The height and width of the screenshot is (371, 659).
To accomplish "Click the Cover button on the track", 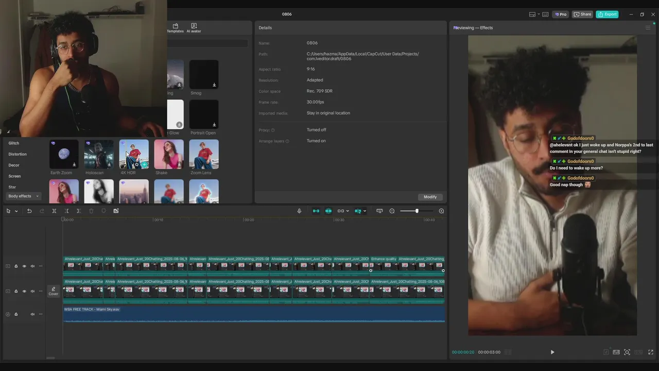I will (x=53, y=291).
